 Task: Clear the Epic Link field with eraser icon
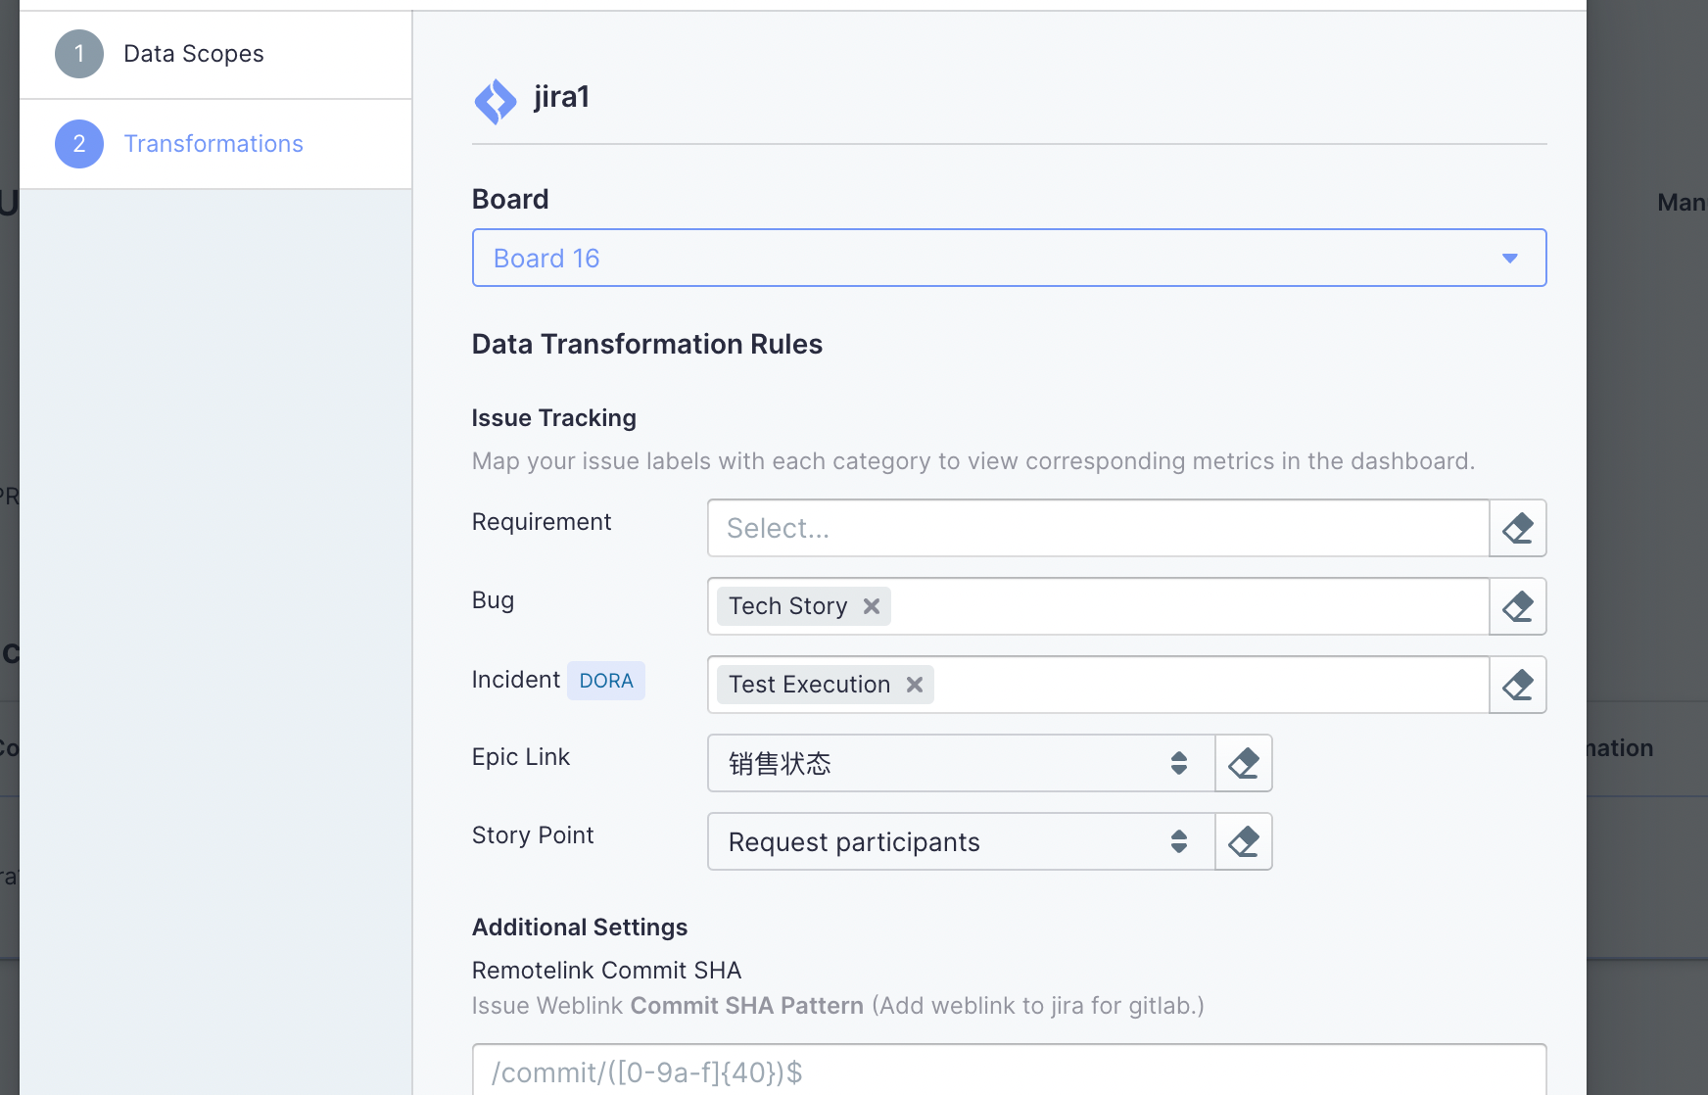coord(1244,763)
